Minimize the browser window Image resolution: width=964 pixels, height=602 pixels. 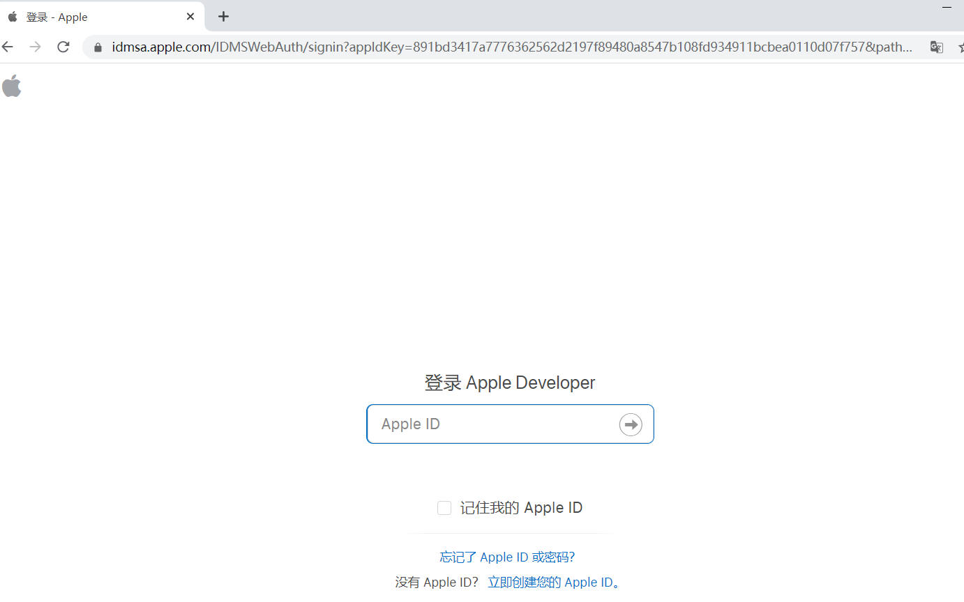click(x=947, y=7)
